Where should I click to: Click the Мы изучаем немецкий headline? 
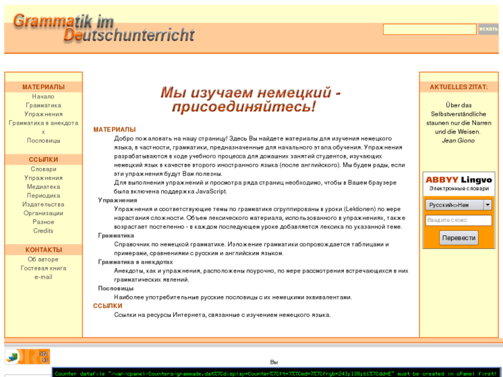pos(250,100)
